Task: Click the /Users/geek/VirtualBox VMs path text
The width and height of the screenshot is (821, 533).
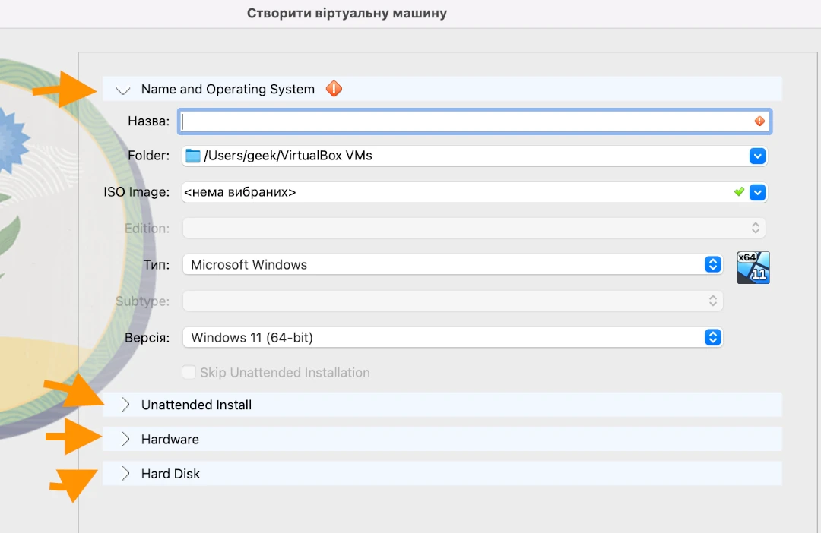Action: [288, 156]
